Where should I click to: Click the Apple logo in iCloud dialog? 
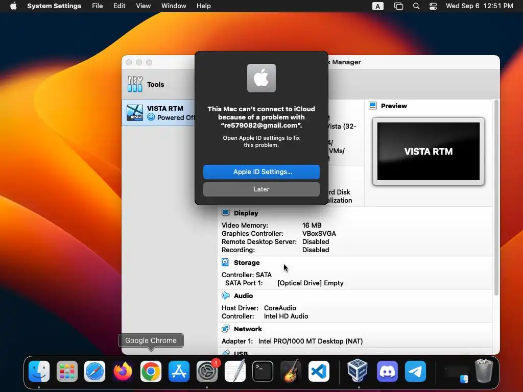[261, 78]
